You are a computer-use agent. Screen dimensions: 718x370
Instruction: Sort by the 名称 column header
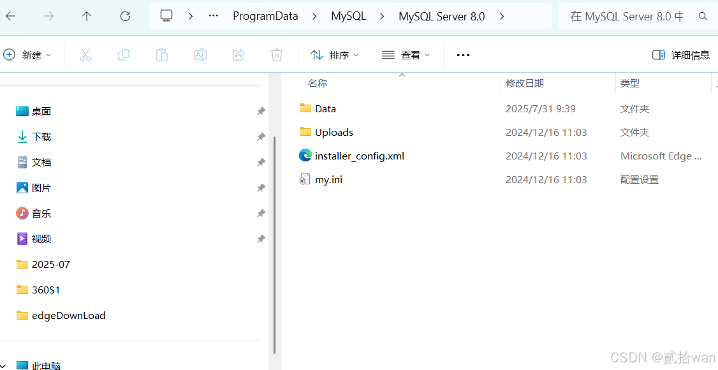coord(317,84)
